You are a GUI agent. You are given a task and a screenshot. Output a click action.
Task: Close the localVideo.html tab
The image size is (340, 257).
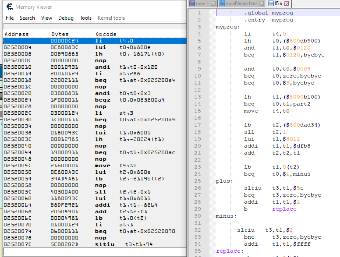tap(262, 4)
